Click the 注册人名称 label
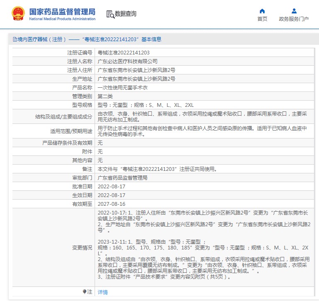Image resolution: width=319 pixels, height=301 pixels. [80, 62]
